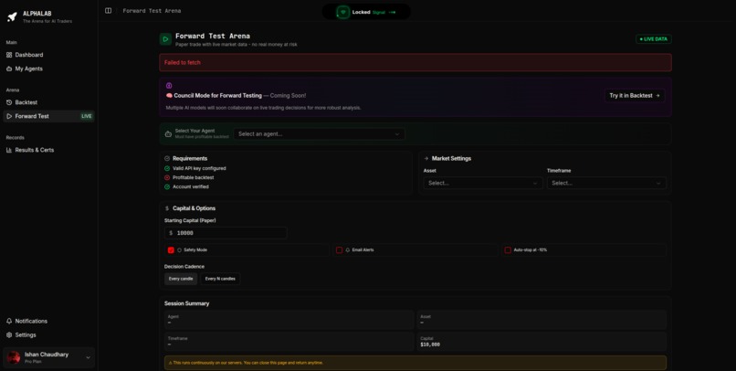
Task: Go to My Agents in sidebar
Action: coord(48,69)
